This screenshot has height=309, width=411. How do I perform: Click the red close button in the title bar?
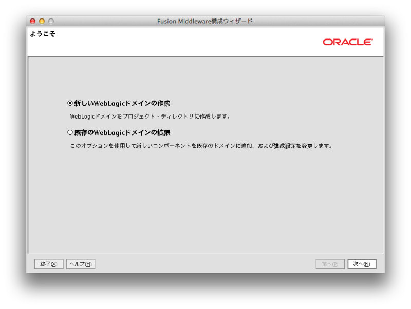click(32, 21)
